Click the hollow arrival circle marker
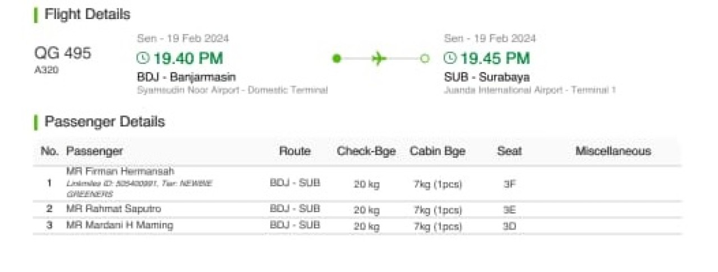 pyautogui.click(x=425, y=58)
